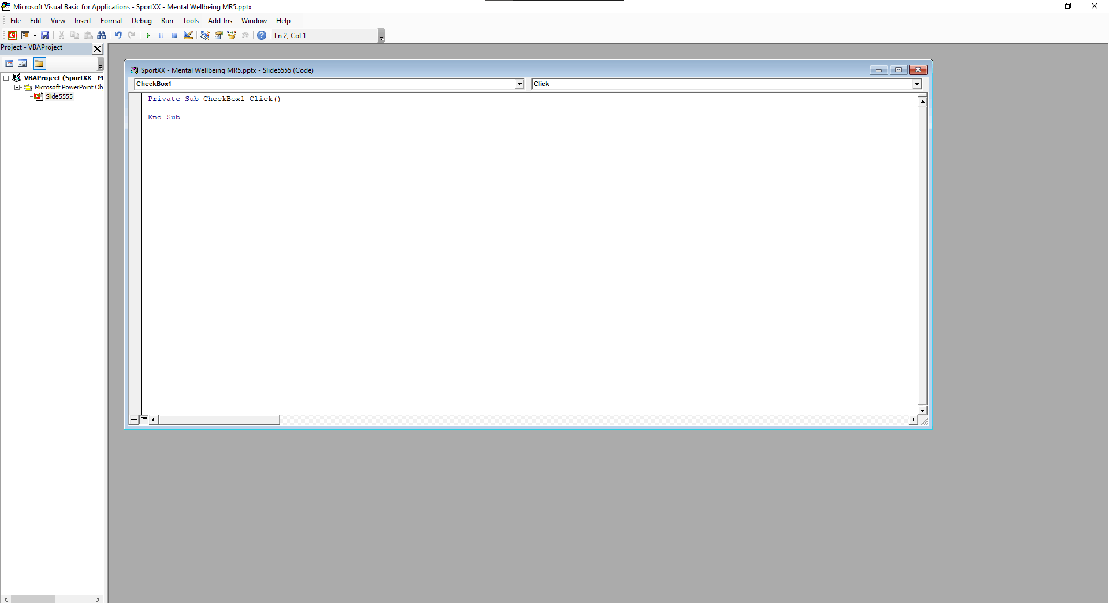Click the code window title bar icon
The image size is (1109, 603).
point(134,70)
